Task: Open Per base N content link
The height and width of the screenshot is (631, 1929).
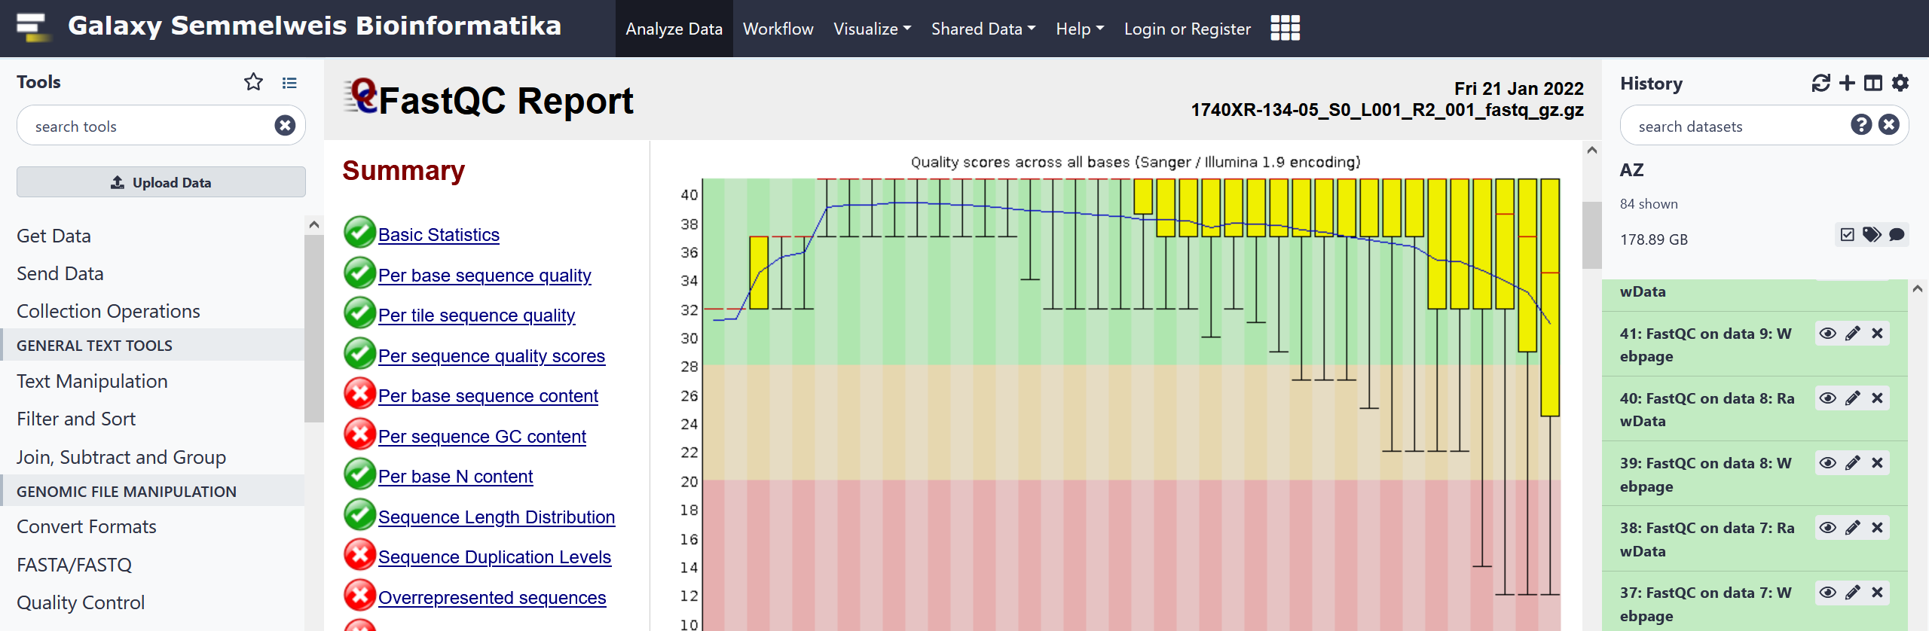Action: click(455, 477)
